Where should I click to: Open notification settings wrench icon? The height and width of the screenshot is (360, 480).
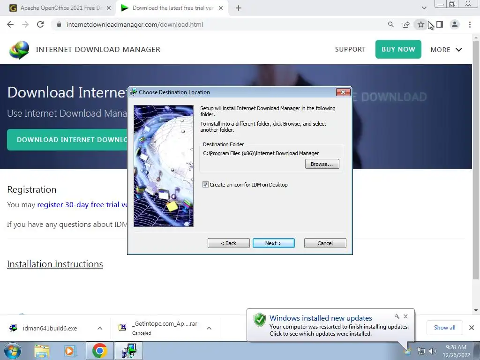pos(397,316)
